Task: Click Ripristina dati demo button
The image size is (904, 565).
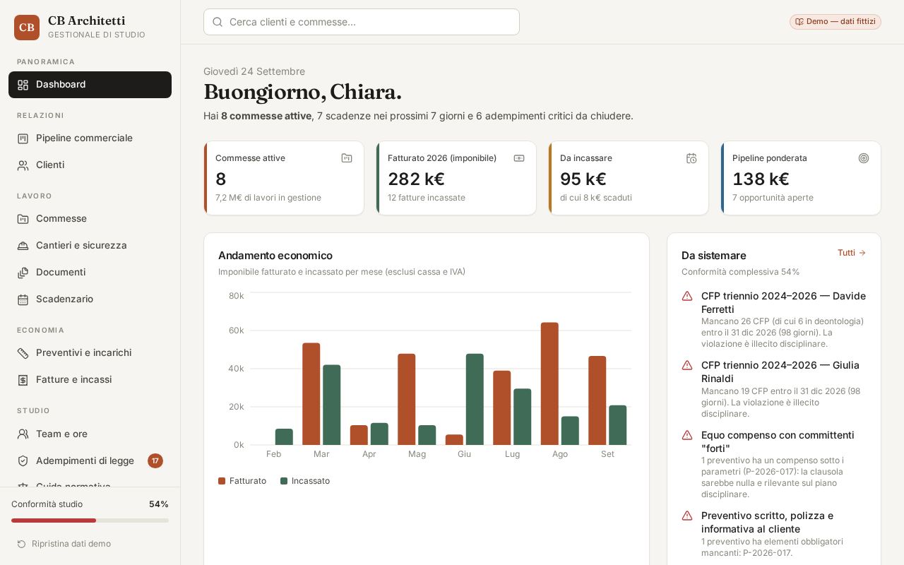Action: (64, 544)
